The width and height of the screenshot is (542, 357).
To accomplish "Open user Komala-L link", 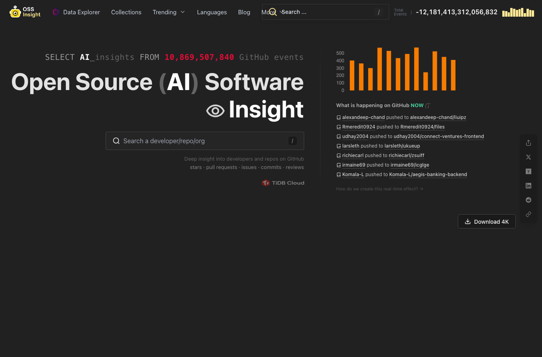I will pyautogui.click(x=353, y=175).
